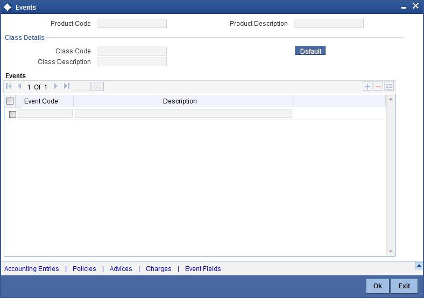Expand the bottom panel arrow icon
Viewport: 424px width, 298px height.
(419, 266)
